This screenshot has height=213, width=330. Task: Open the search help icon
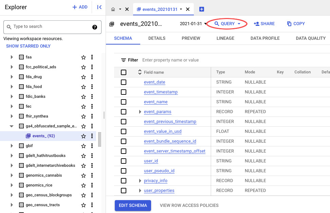[95, 27]
